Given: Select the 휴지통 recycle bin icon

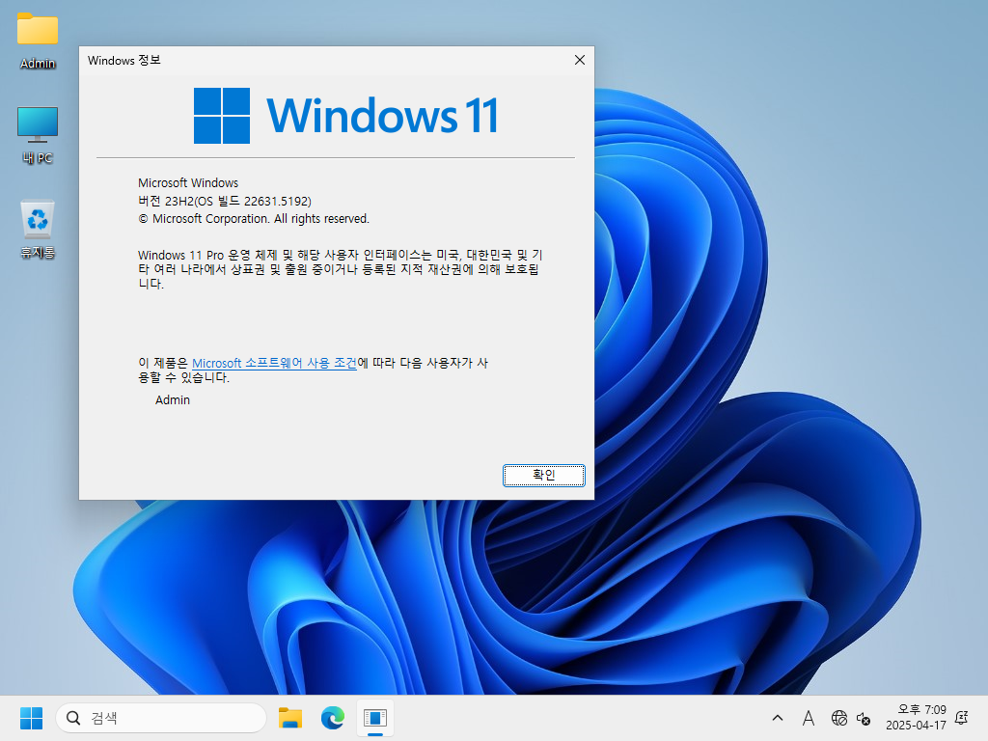Looking at the screenshot, I should (38, 230).
